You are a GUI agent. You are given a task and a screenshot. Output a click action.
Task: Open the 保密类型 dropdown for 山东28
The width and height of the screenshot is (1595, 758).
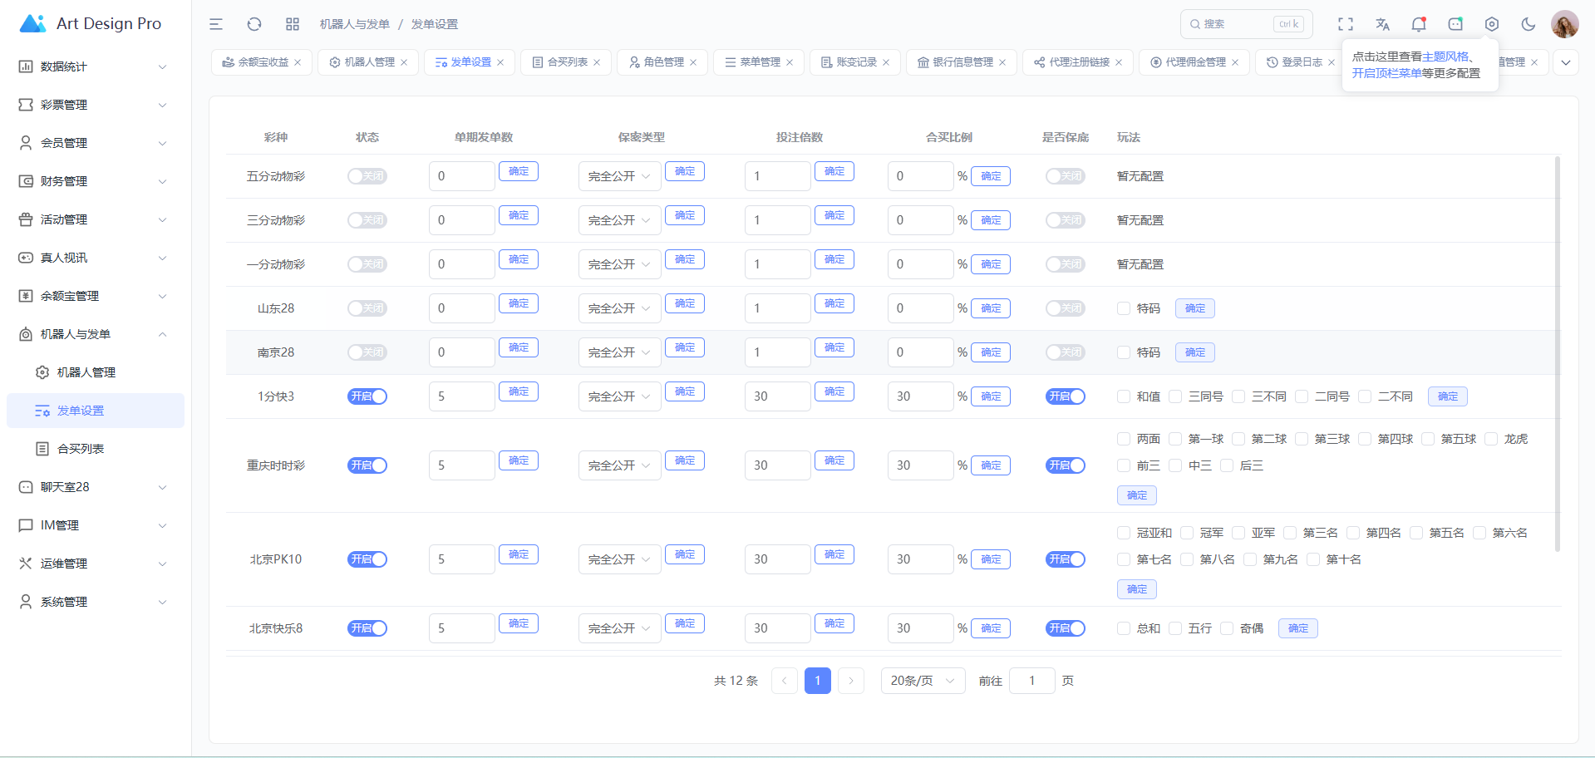point(619,308)
